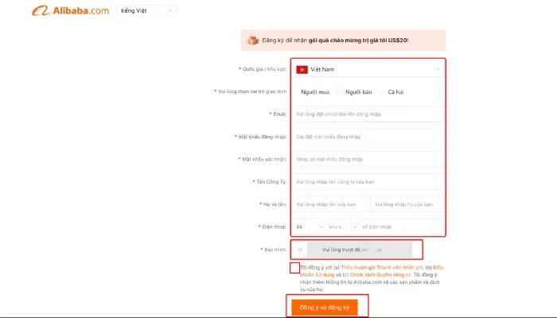Image resolution: width=557 pixels, height=318 pixels.
Task: Open the Việt Nam country dropdown
Action: (x=368, y=69)
